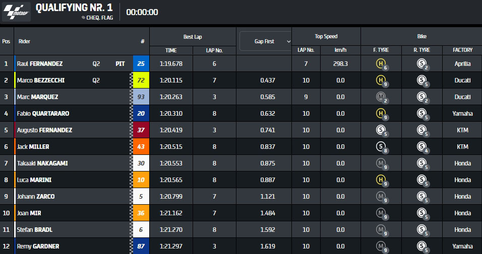482x254 pixels.
Task: Click Raul Fernandez's hard front tyre icon
Action: pos(381,64)
